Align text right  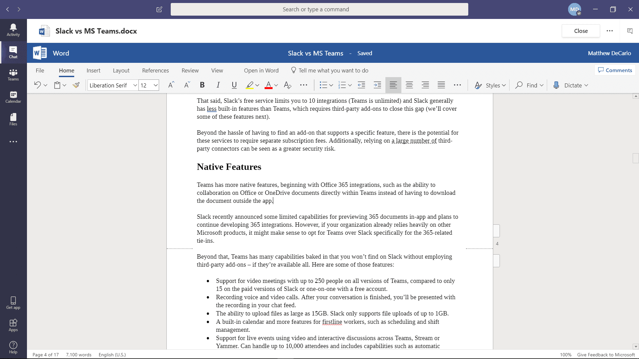[x=425, y=85]
